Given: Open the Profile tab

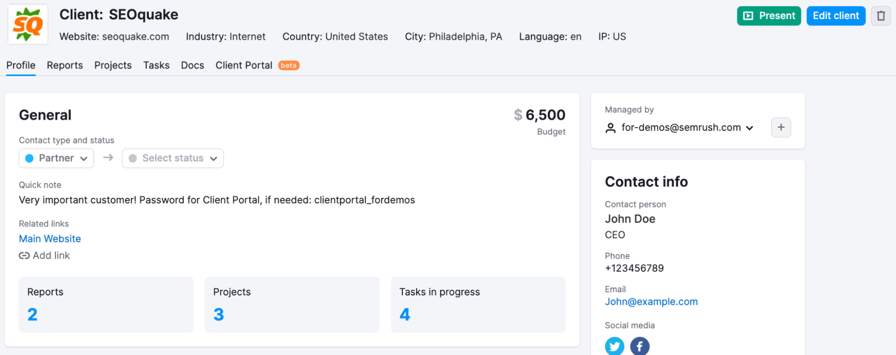Looking at the screenshot, I should 21,65.
